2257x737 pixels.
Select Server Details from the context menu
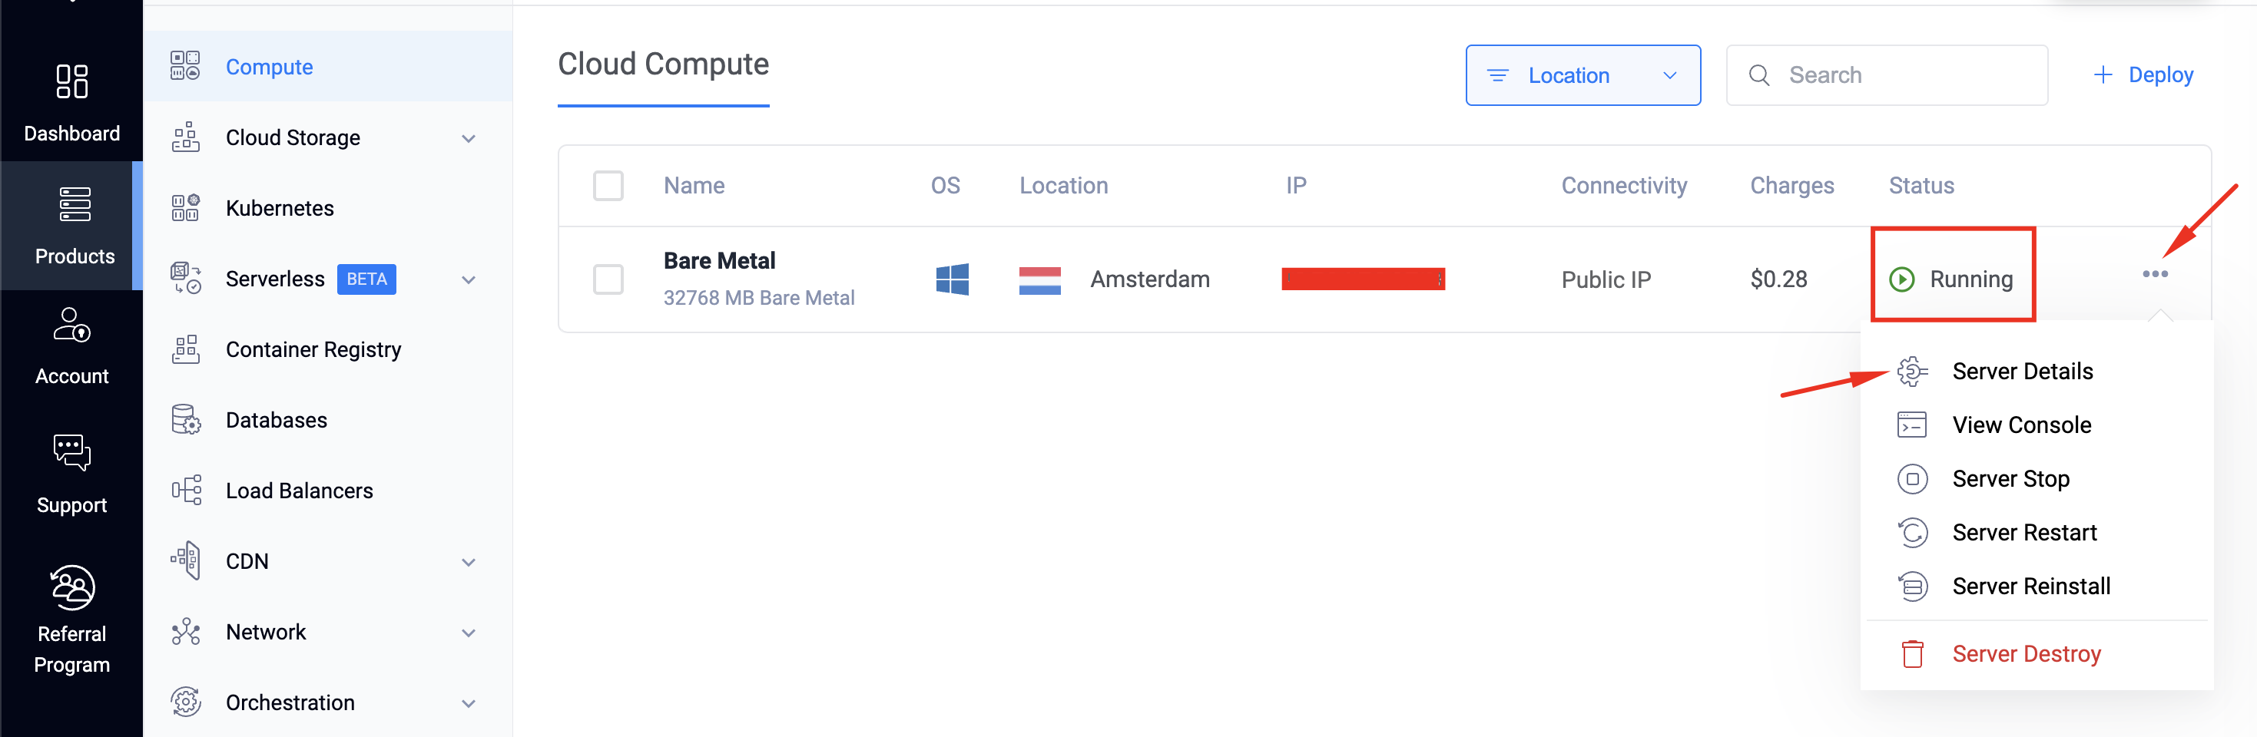pos(2021,371)
